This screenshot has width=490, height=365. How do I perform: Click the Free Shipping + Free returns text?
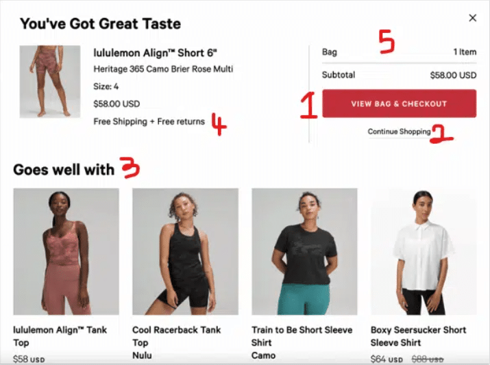(149, 121)
